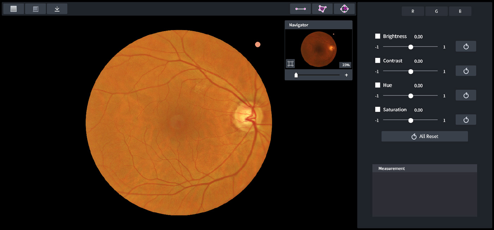Click the single-view square icon in top toolbar
The image size is (494, 230).
(x=13, y=9)
